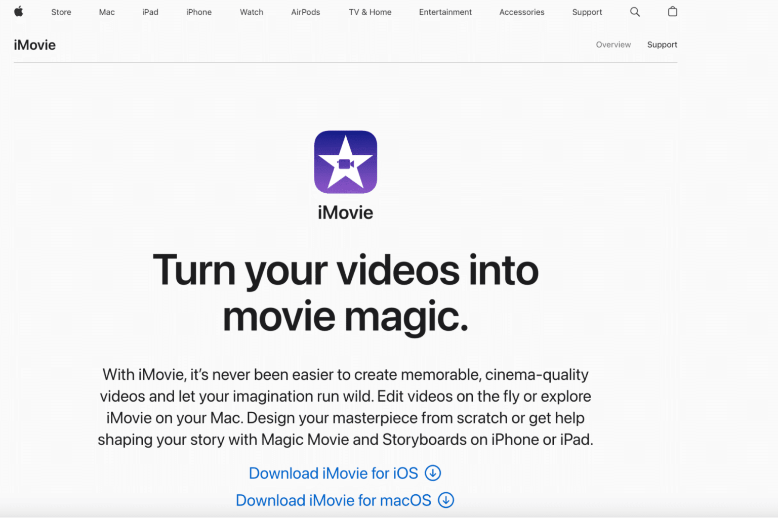The height and width of the screenshot is (518, 778).
Task: Open the search magnifier icon
Action: click(635, 12)
